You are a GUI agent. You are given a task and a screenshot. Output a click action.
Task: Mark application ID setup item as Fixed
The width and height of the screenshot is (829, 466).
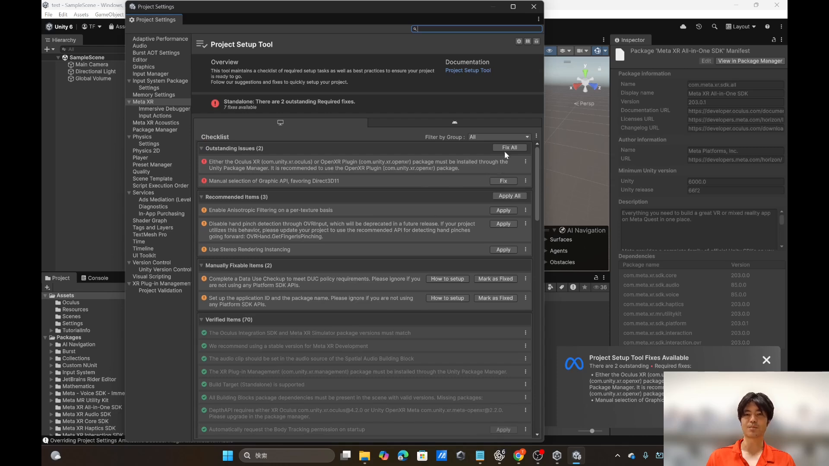click(496, 298)
